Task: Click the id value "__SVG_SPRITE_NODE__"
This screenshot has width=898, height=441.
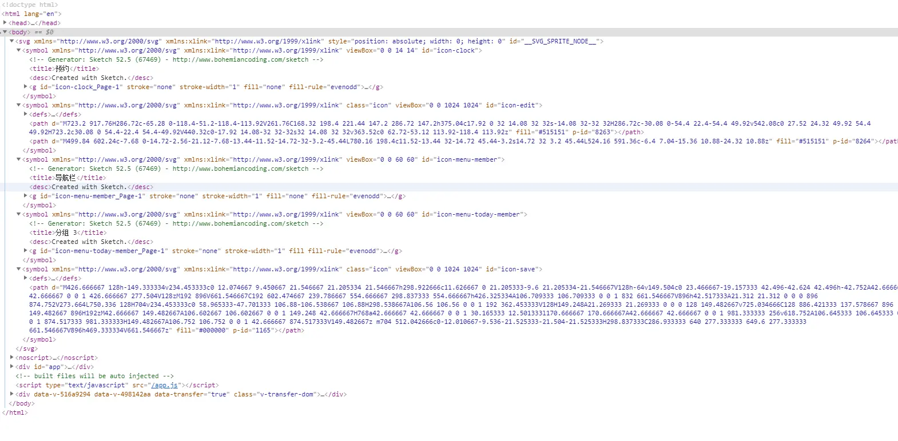Action: pyautogui.click(x=560, y=41)
